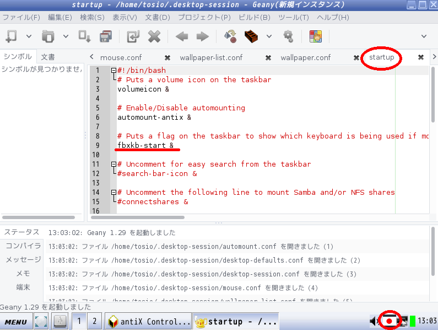Screen dimensions: 438x330
Task: Open the 編集(E) menu
Action: coord(60,17)
